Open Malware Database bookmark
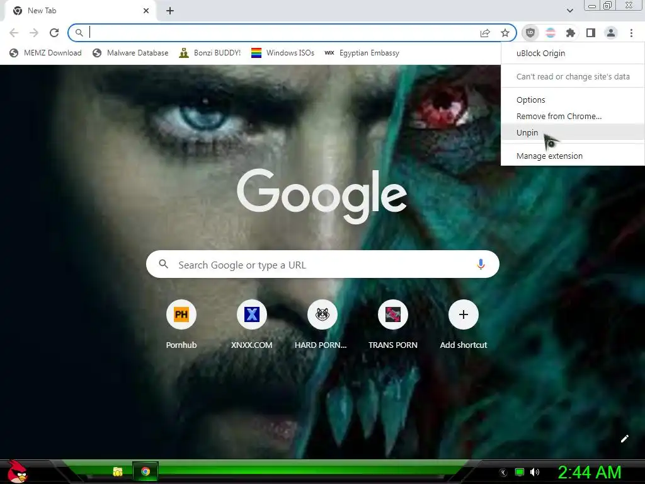The width and height of the screenshot is (645, 484). [130, 53]
